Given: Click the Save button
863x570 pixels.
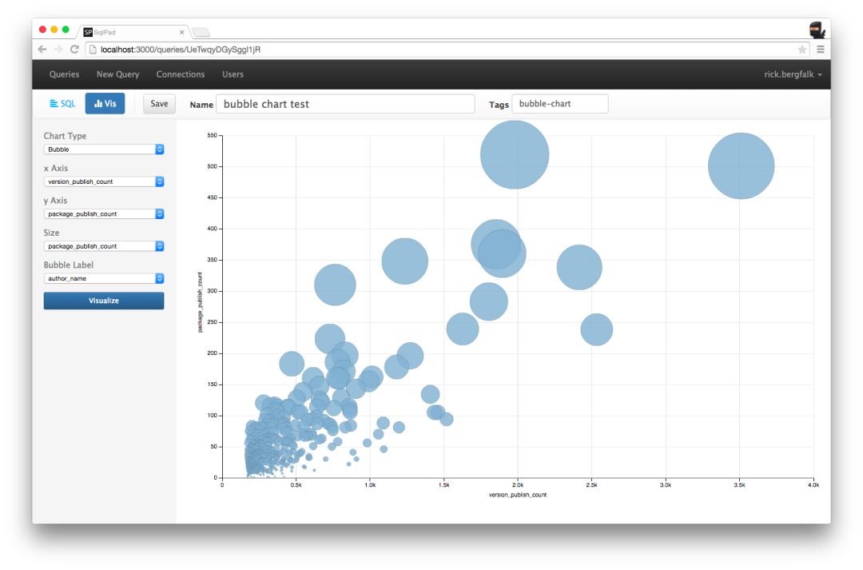Looking at the screenshot, I should coord(159,104).
